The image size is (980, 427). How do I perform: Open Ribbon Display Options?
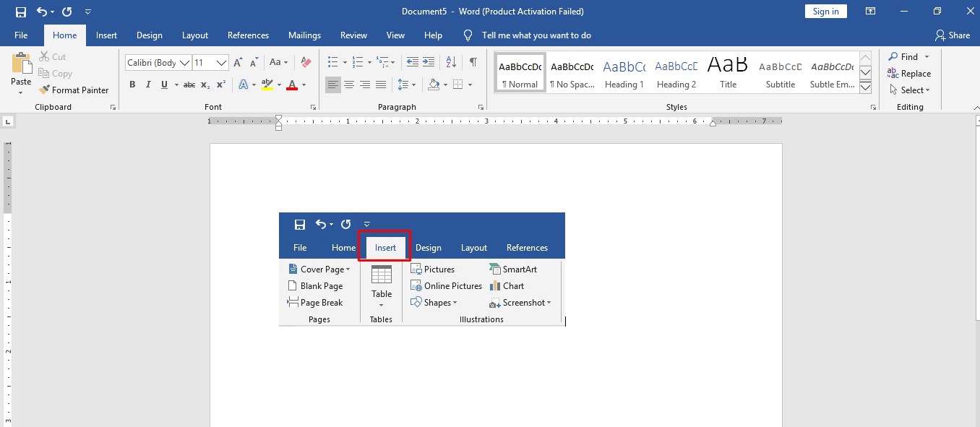[x=870, y=12]
